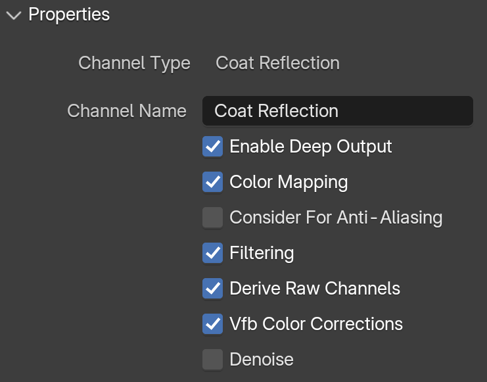Click the Vfb Color Corrections label
Viewport: 487px width, 382px height.
click(316, 324)
